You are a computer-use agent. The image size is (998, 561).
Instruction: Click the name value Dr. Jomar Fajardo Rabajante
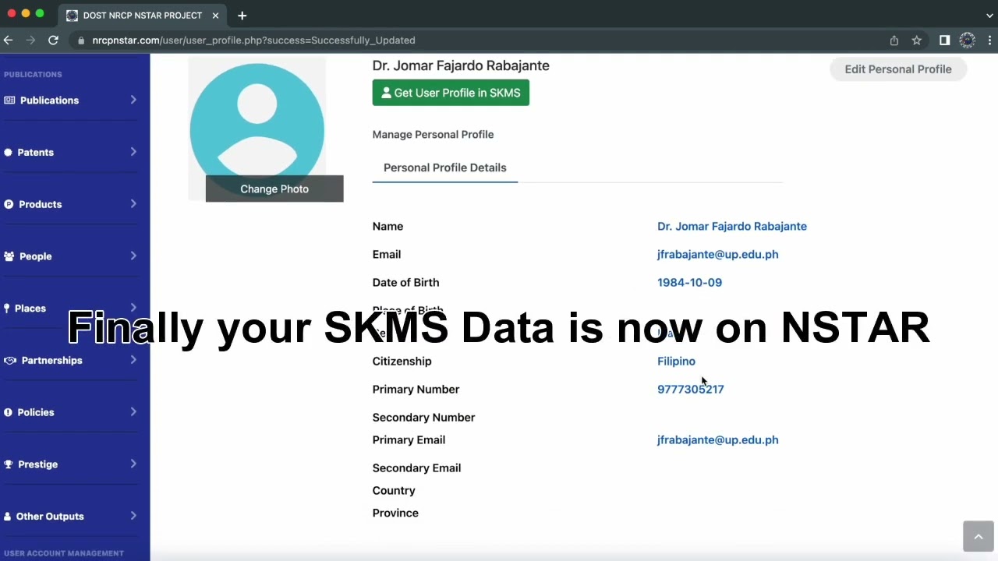tap(732, 227)
